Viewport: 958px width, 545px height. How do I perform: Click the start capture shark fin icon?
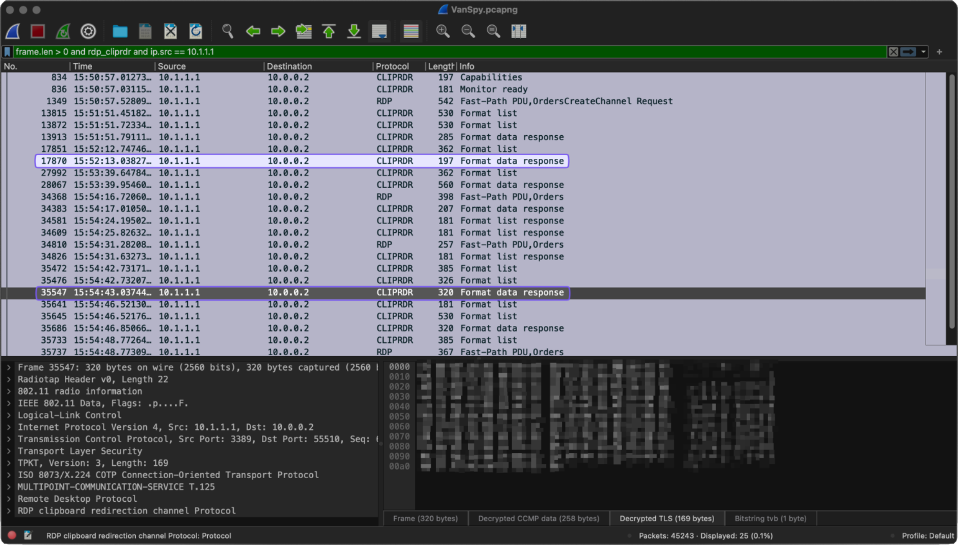13,31
